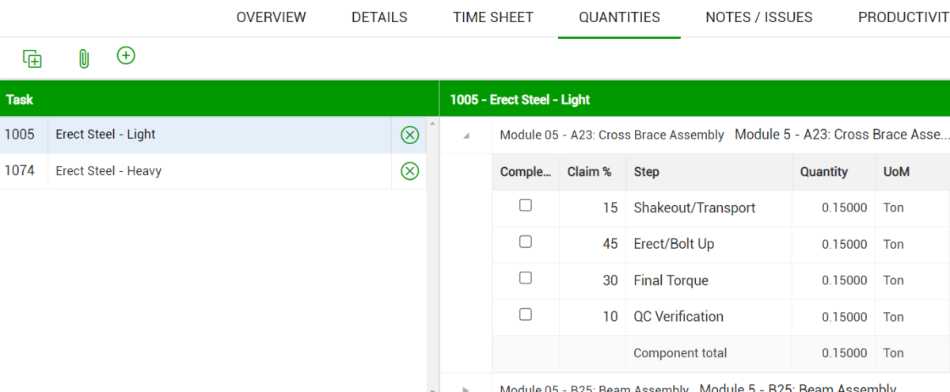Click the Claim % column header
The width and height of the screenshot is (950, 392).
(589, 172)
